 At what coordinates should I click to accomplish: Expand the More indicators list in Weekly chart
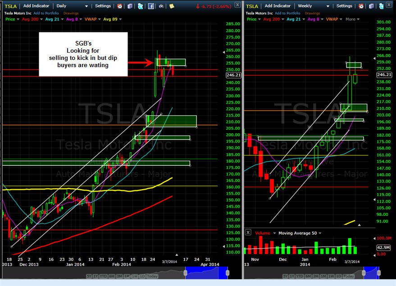coord(352,19)
